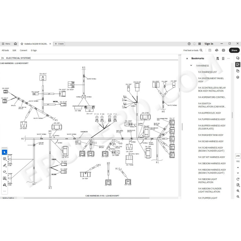The image size is (241, 241).
Task: Choose the Draw freehand loop tool
Action: coord(4,172)
